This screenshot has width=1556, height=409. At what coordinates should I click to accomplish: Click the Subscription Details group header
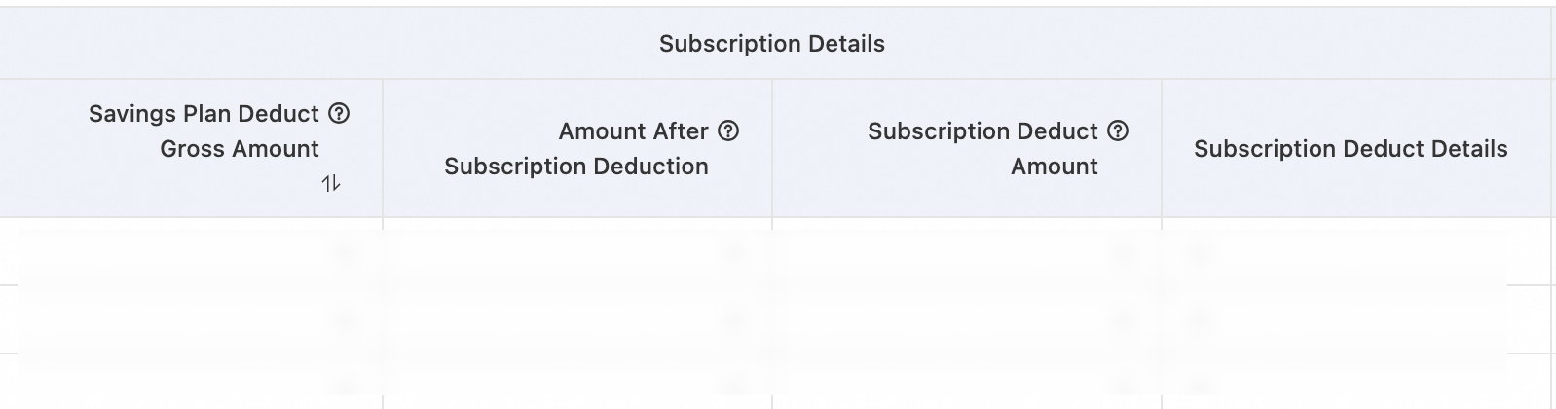771,44
